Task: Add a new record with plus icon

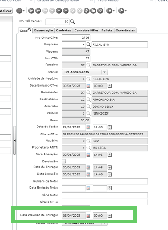Action: [x=59, y=11]
